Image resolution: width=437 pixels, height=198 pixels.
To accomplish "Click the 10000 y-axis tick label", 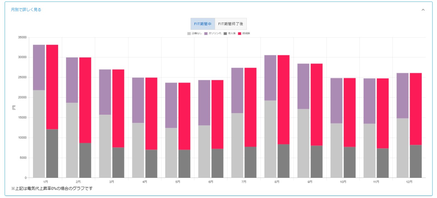I will point(23,138).
